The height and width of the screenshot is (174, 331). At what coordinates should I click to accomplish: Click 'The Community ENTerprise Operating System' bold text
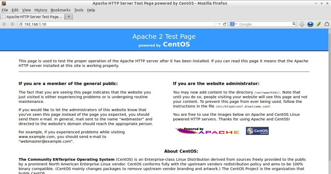coord(67,159)
